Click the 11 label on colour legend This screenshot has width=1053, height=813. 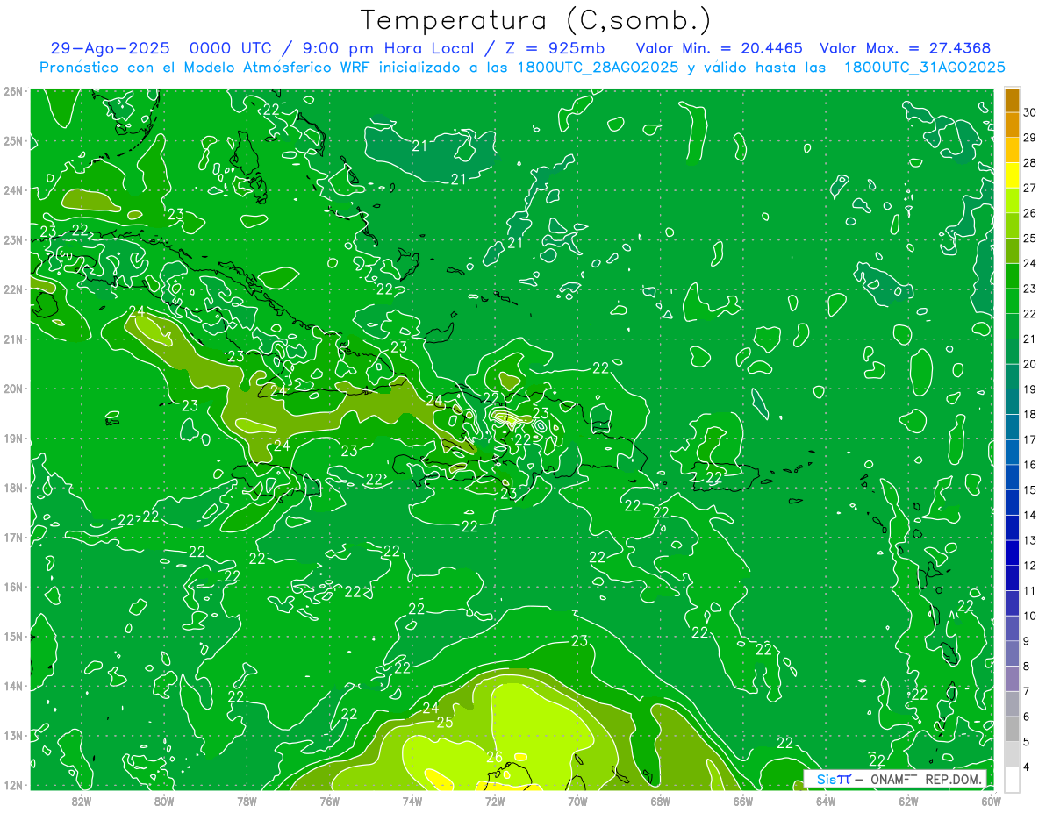(x=1029, y=590)
